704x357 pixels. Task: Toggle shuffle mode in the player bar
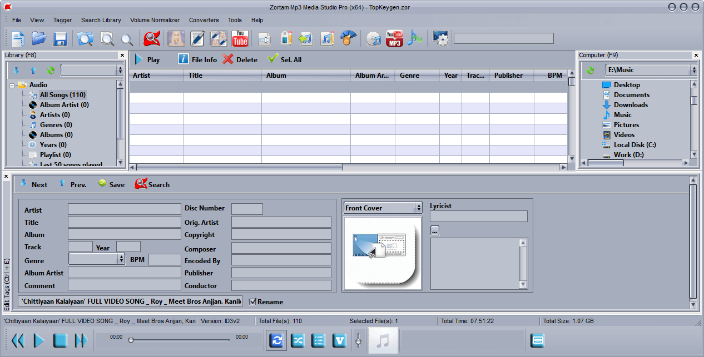pyautogui.click(x=298, y=340)
